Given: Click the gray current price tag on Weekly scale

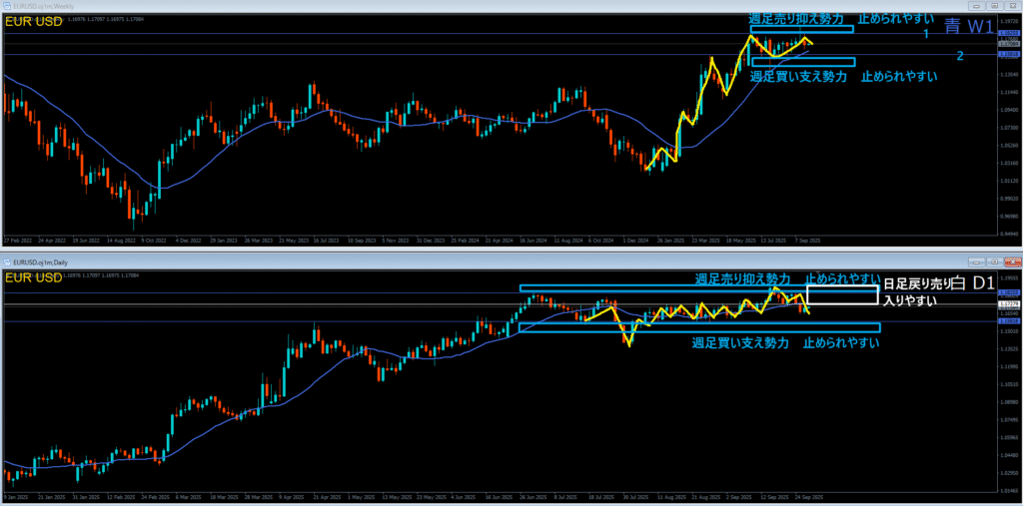Looking at the screenshot, I should point(1009,44).
